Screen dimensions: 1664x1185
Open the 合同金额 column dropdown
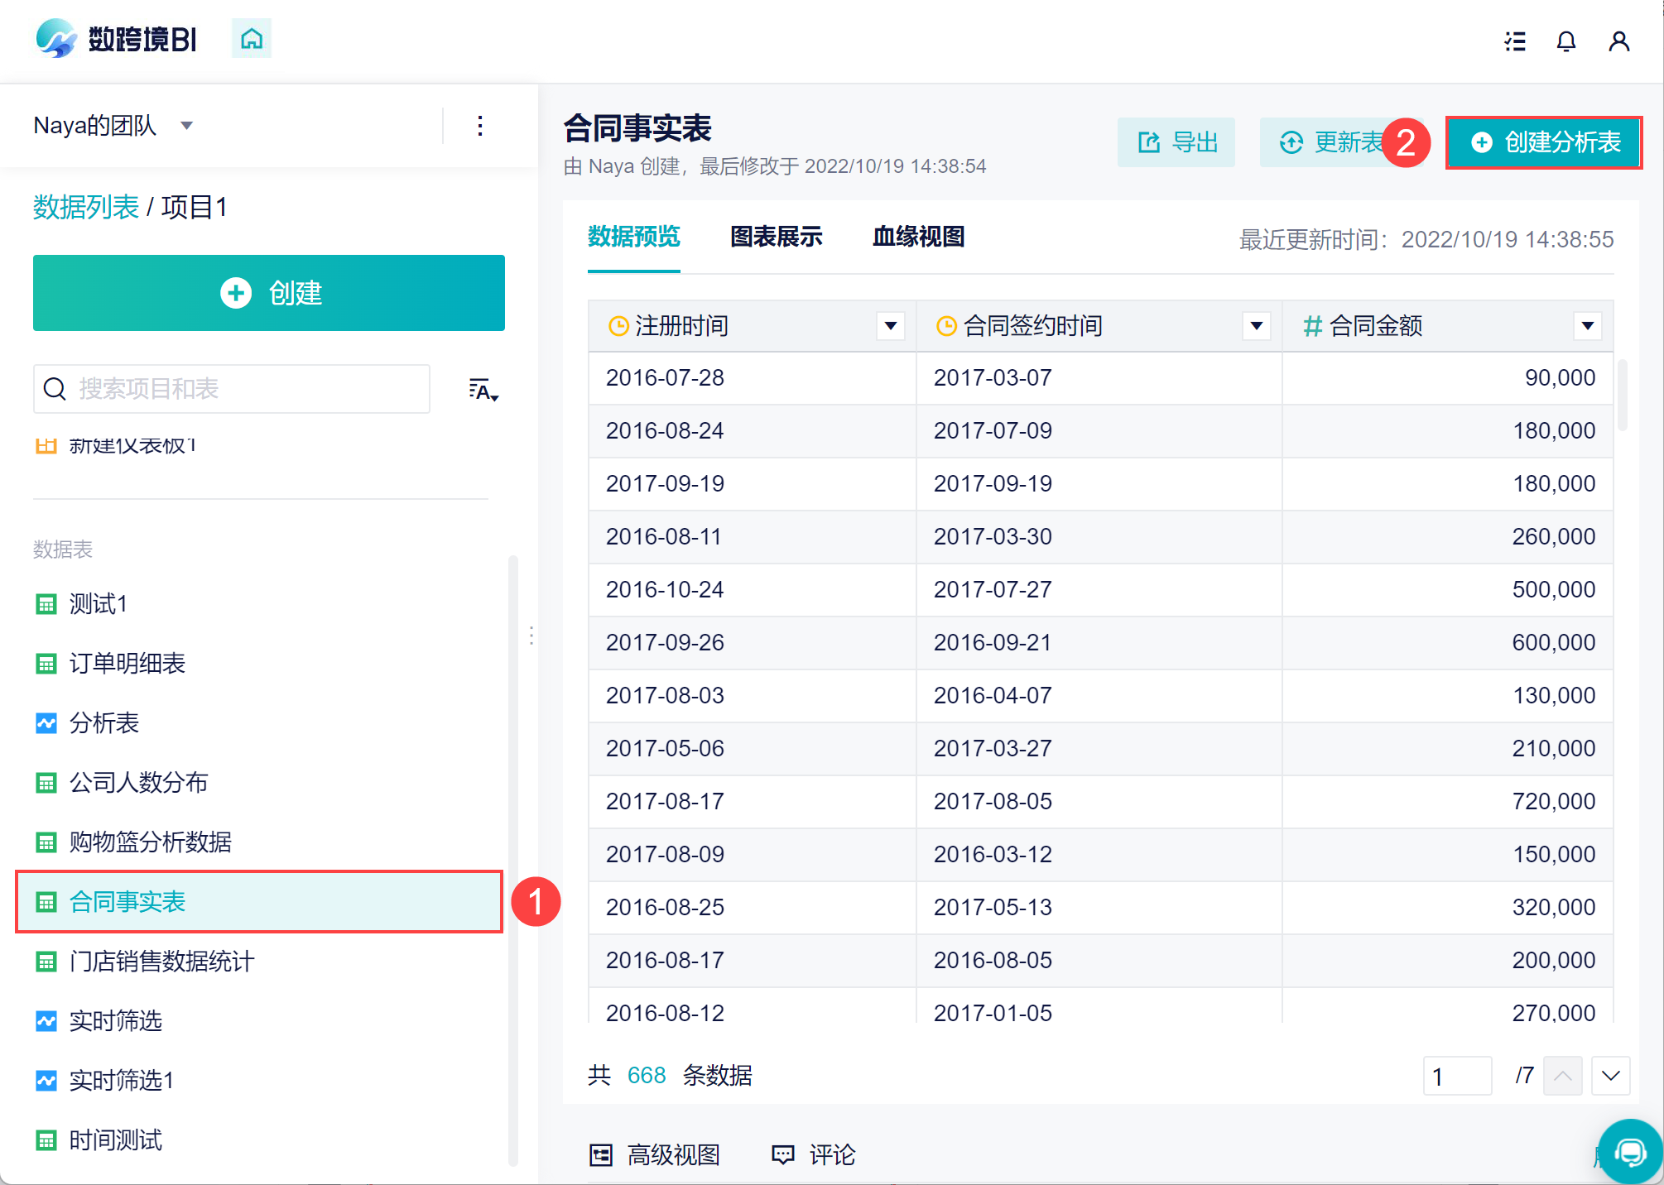1587,326
